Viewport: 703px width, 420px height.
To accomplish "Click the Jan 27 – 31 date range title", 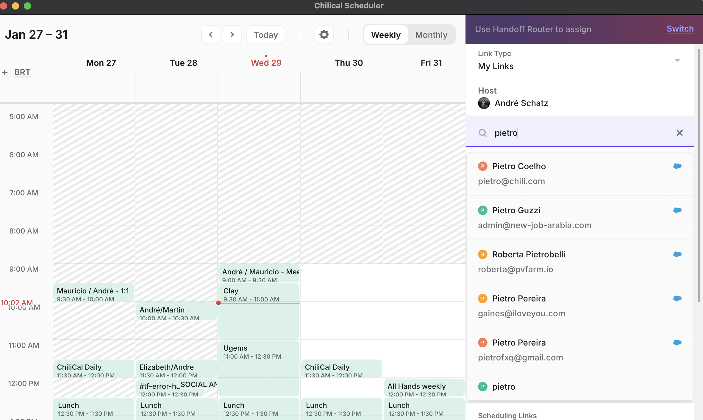I will [36, 35].
